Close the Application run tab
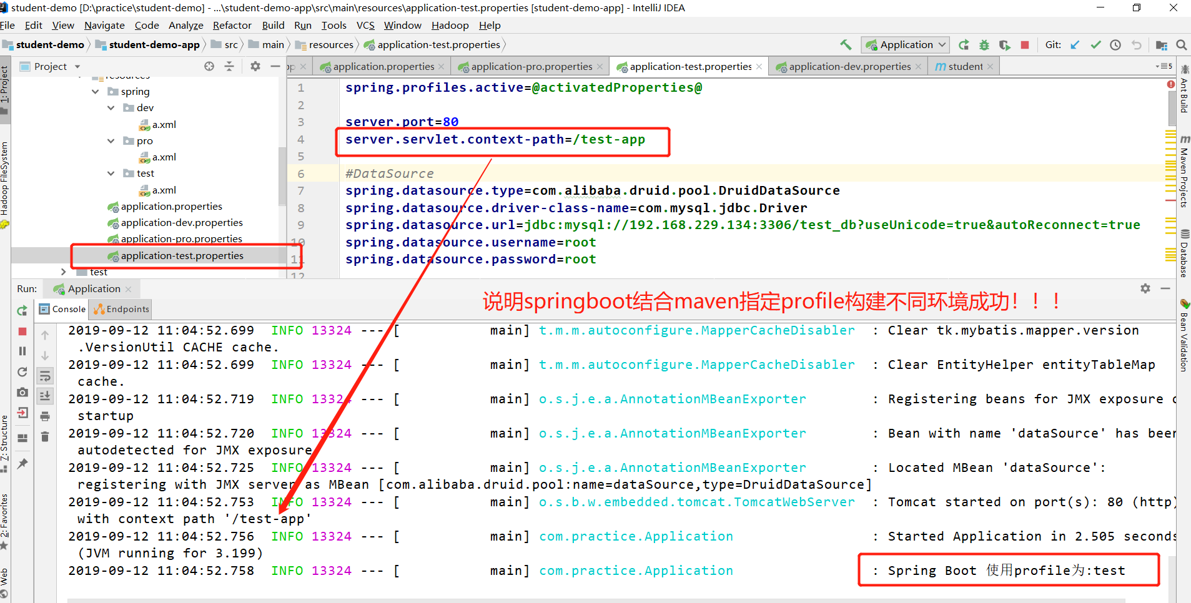This screenshot has width=1191, height=603. 128,289
